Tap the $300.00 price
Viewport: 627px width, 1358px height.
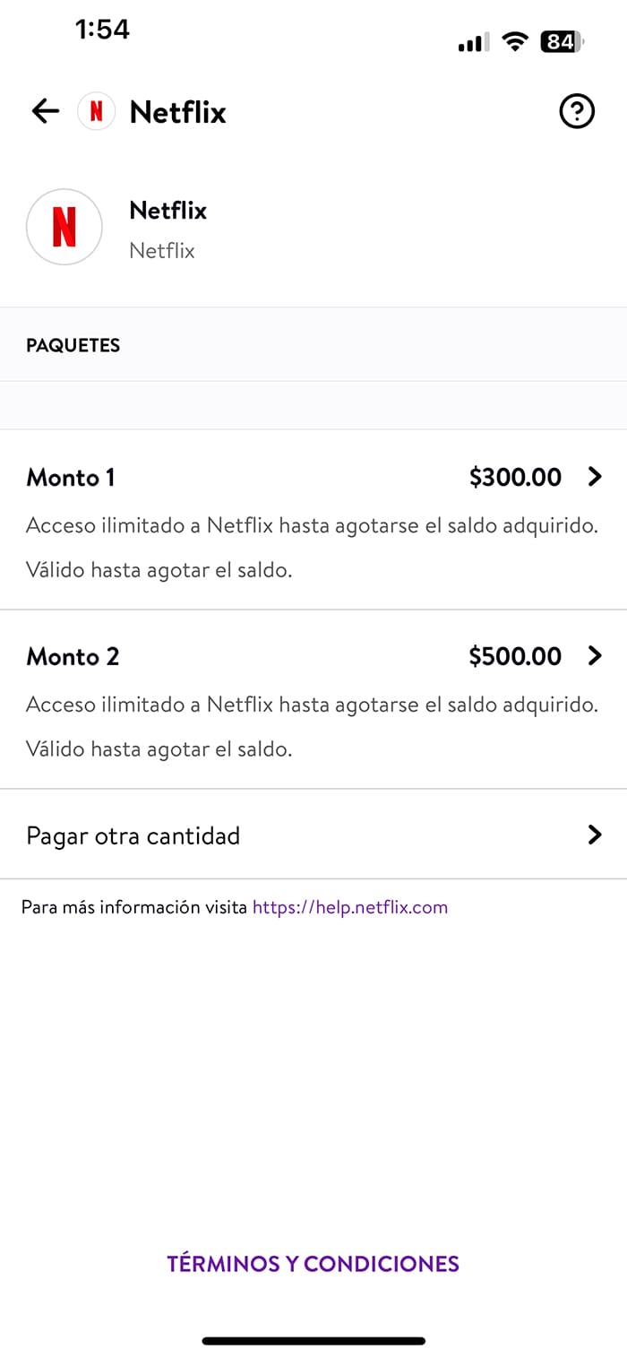pos(515,478)
